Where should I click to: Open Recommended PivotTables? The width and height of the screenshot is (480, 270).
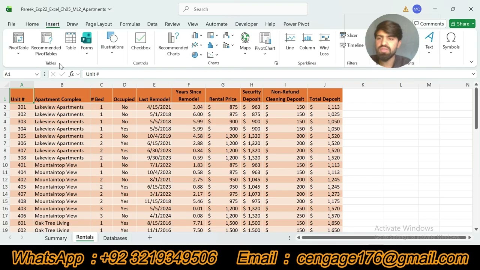pyautogui.click(x=46, y=44)
